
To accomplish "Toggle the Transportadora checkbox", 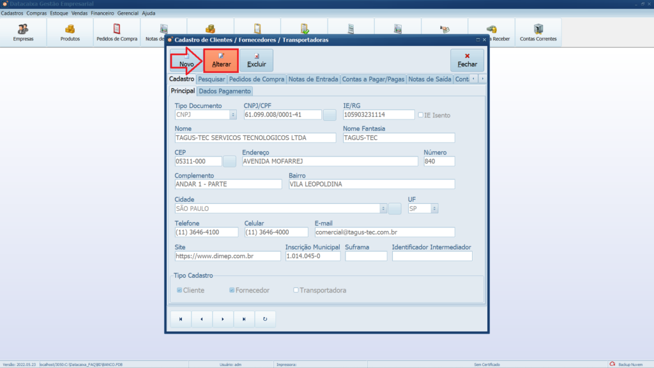I will 296,290.
